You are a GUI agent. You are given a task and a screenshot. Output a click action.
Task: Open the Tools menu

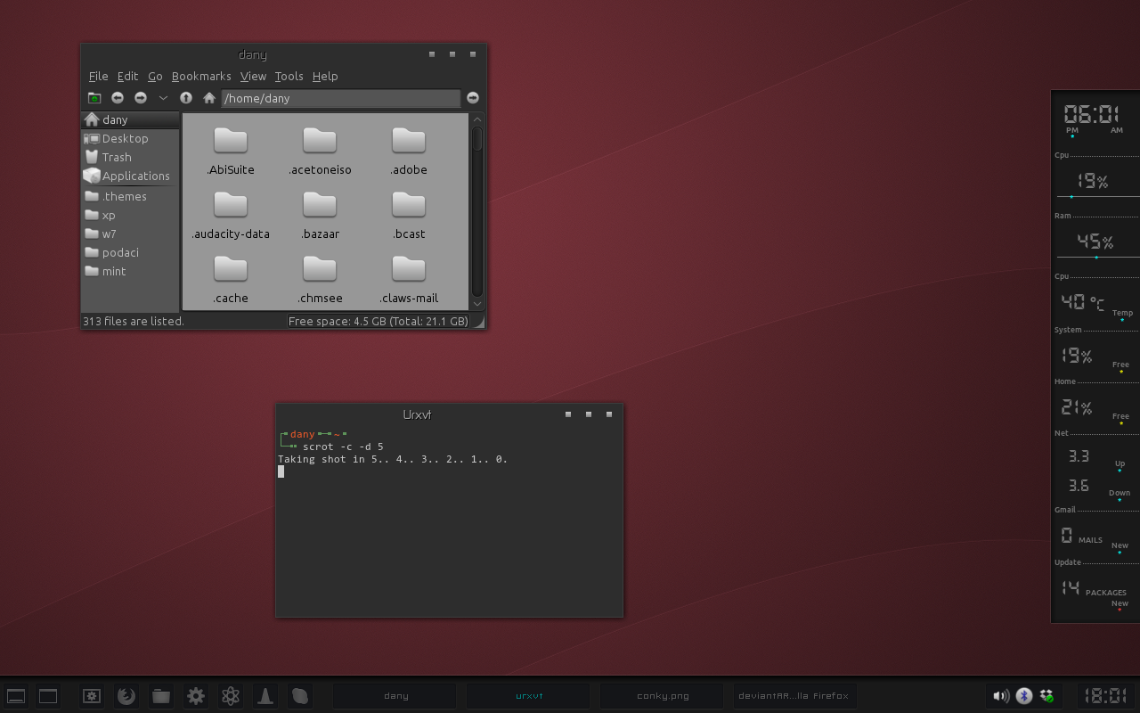click(289, 77)
